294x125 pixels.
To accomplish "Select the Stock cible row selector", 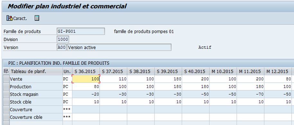I will 6,102.
